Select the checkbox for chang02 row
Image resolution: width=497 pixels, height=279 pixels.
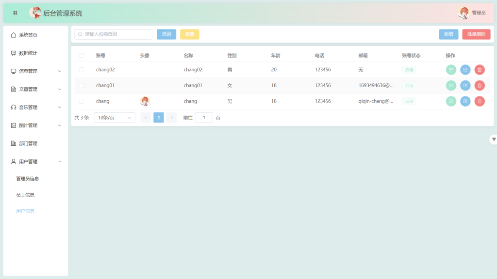[81, 70]
